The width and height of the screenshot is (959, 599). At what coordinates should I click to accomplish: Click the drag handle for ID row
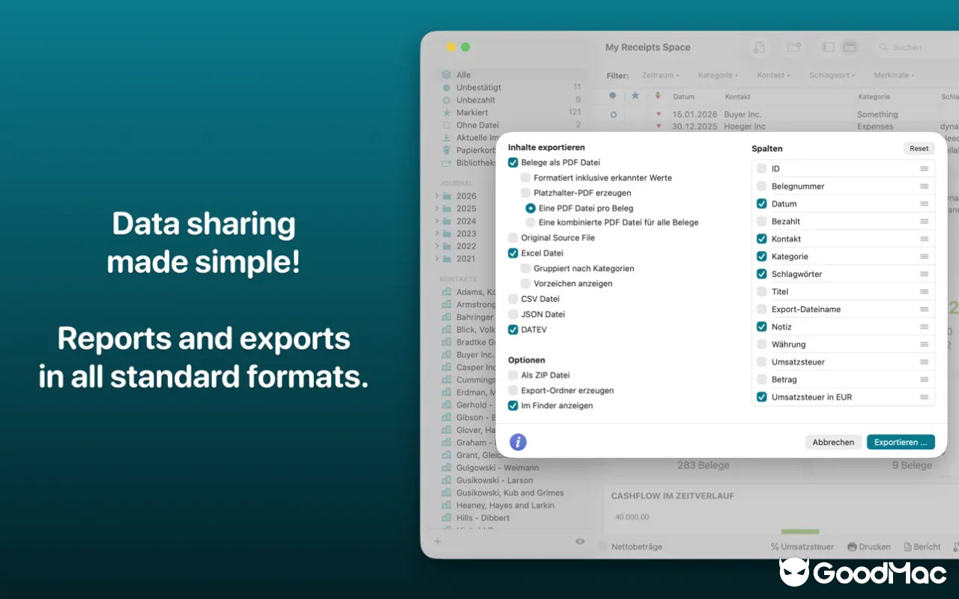[x=925, y=168]
